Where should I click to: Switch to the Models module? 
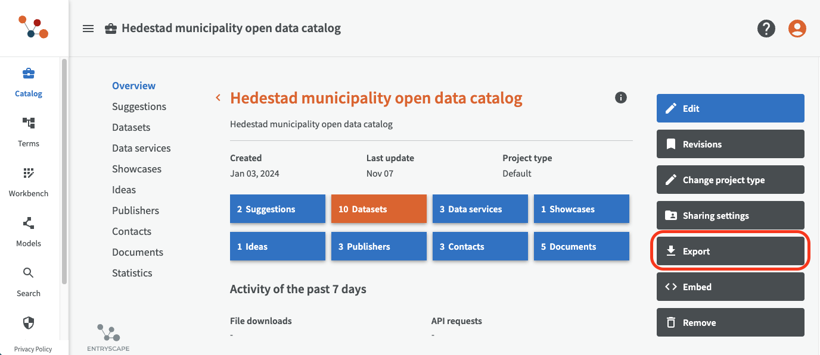point(29,231)
